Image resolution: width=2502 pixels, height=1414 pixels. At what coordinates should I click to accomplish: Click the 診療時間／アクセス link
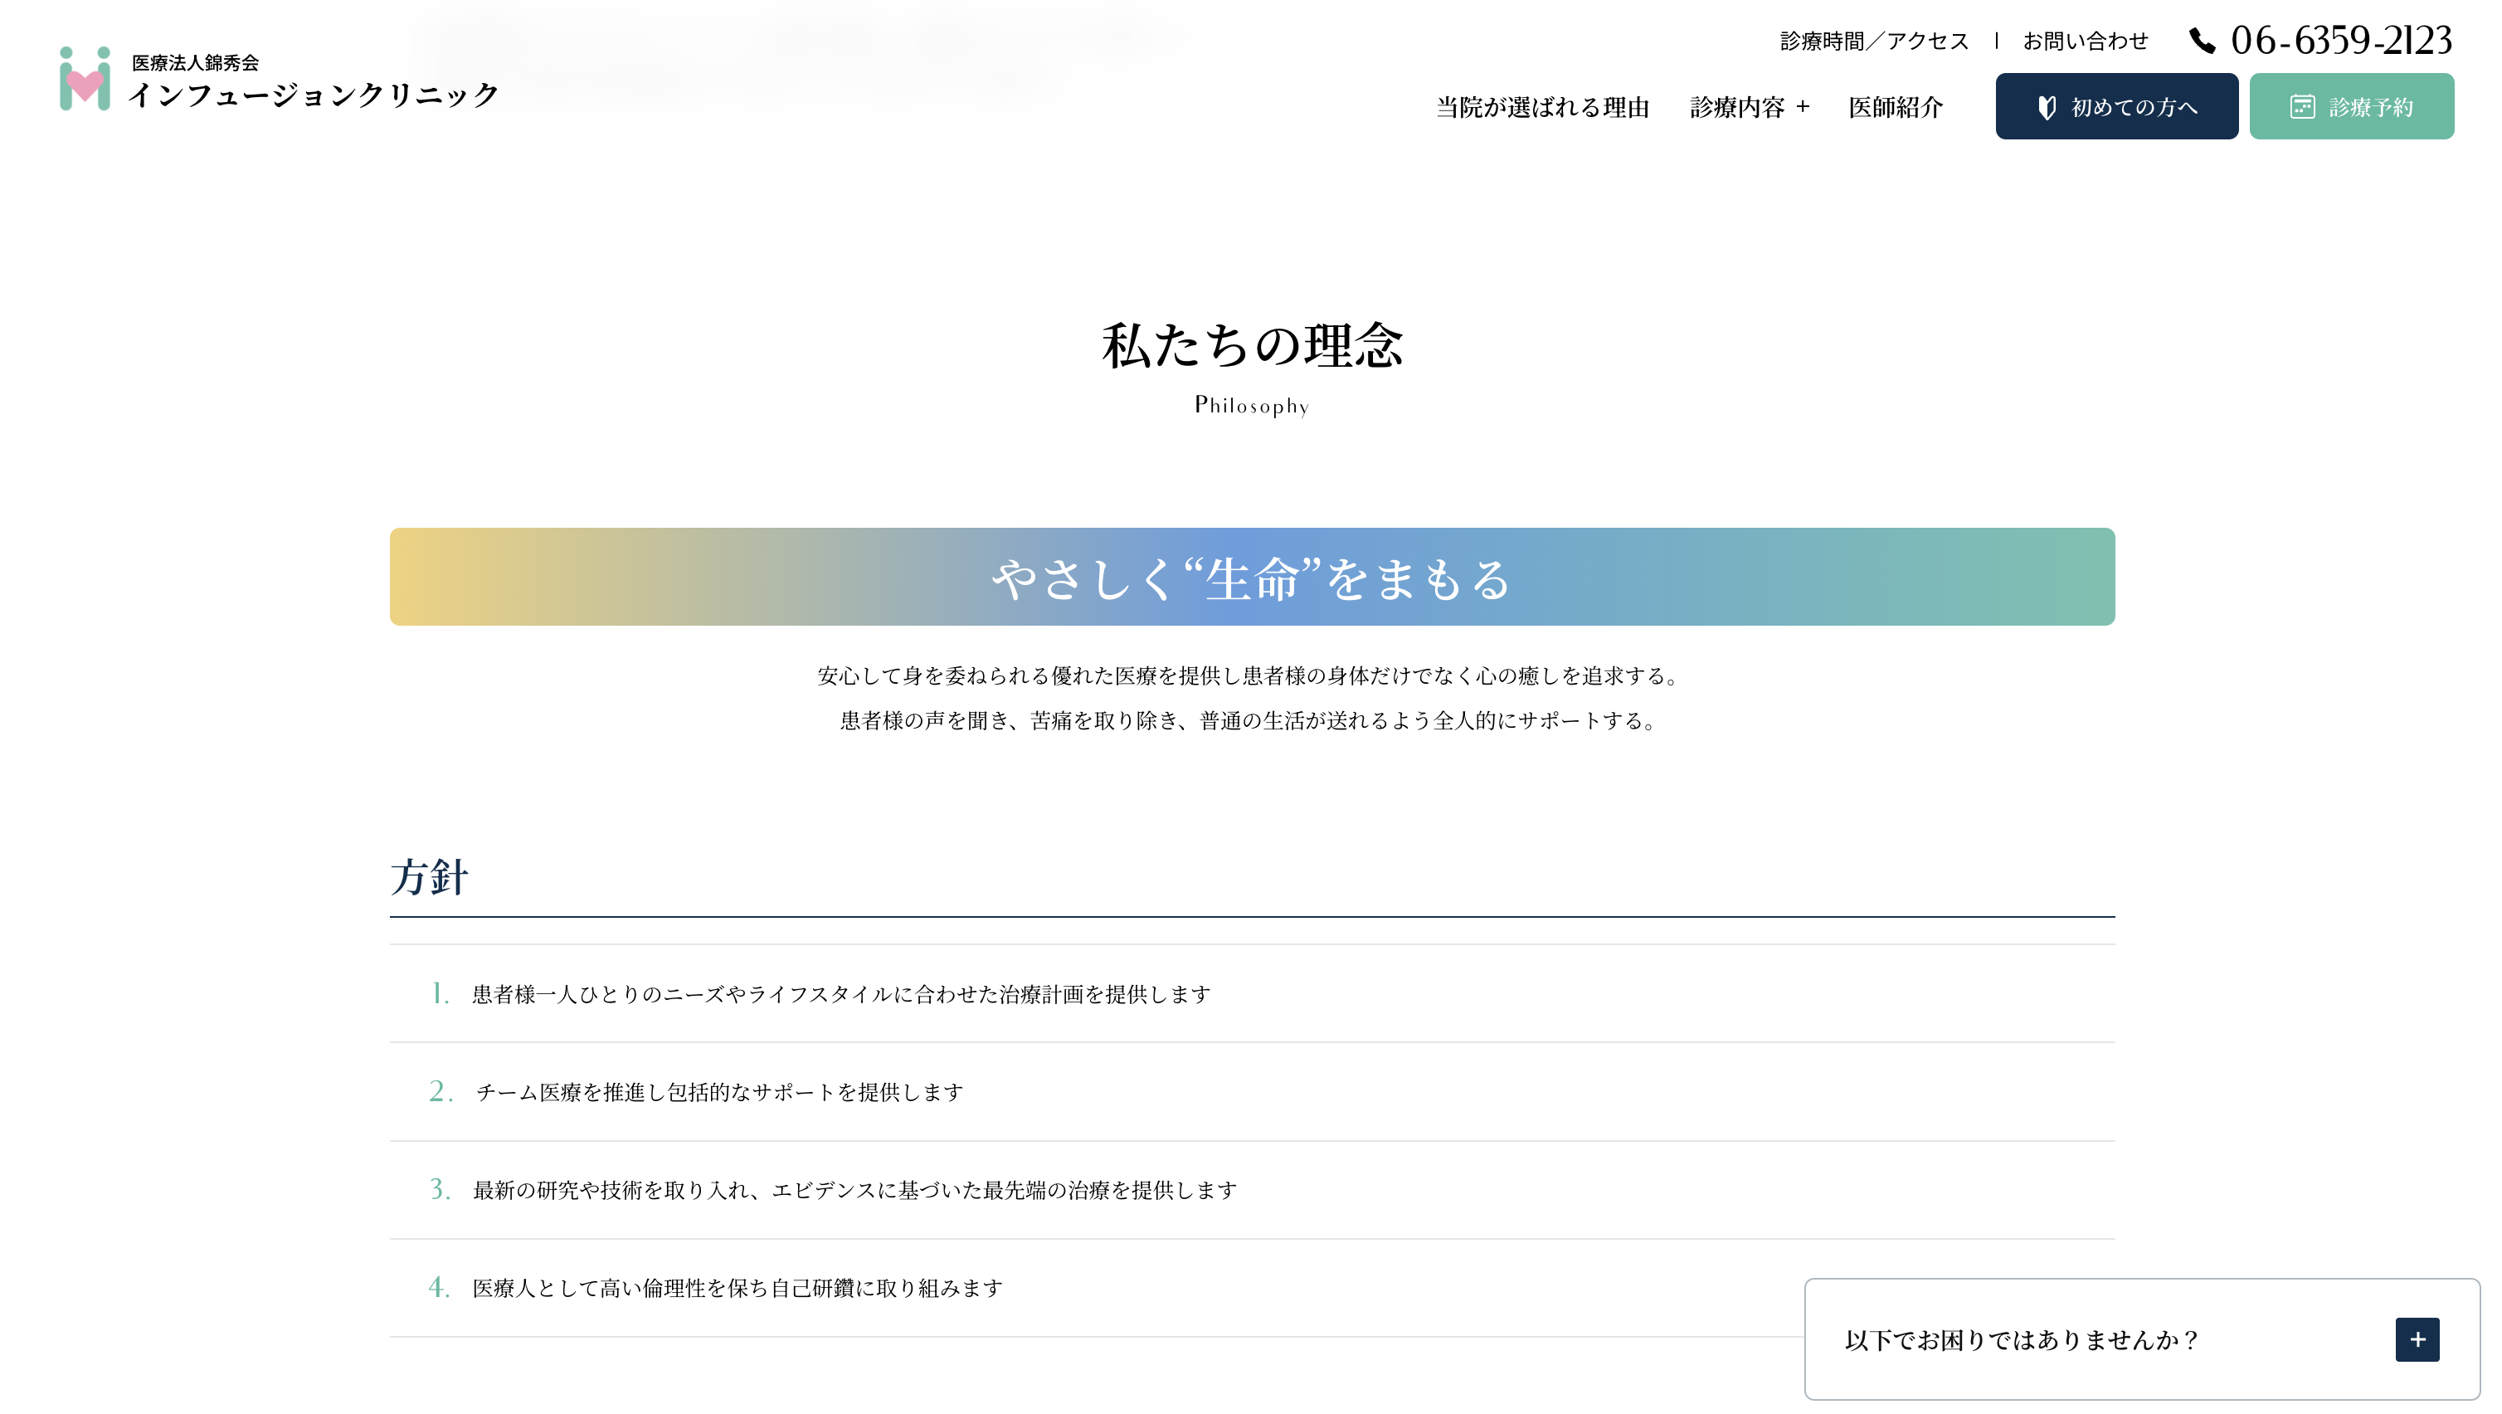[1873, 41]
